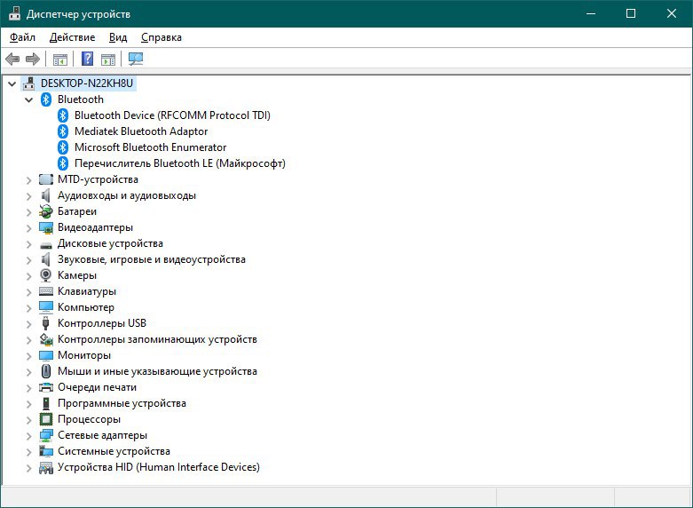Click the speaker icon of Аудиовходы и аудиовыходы
The width and height of the screenshot is (693, 508).
(46, 195)
